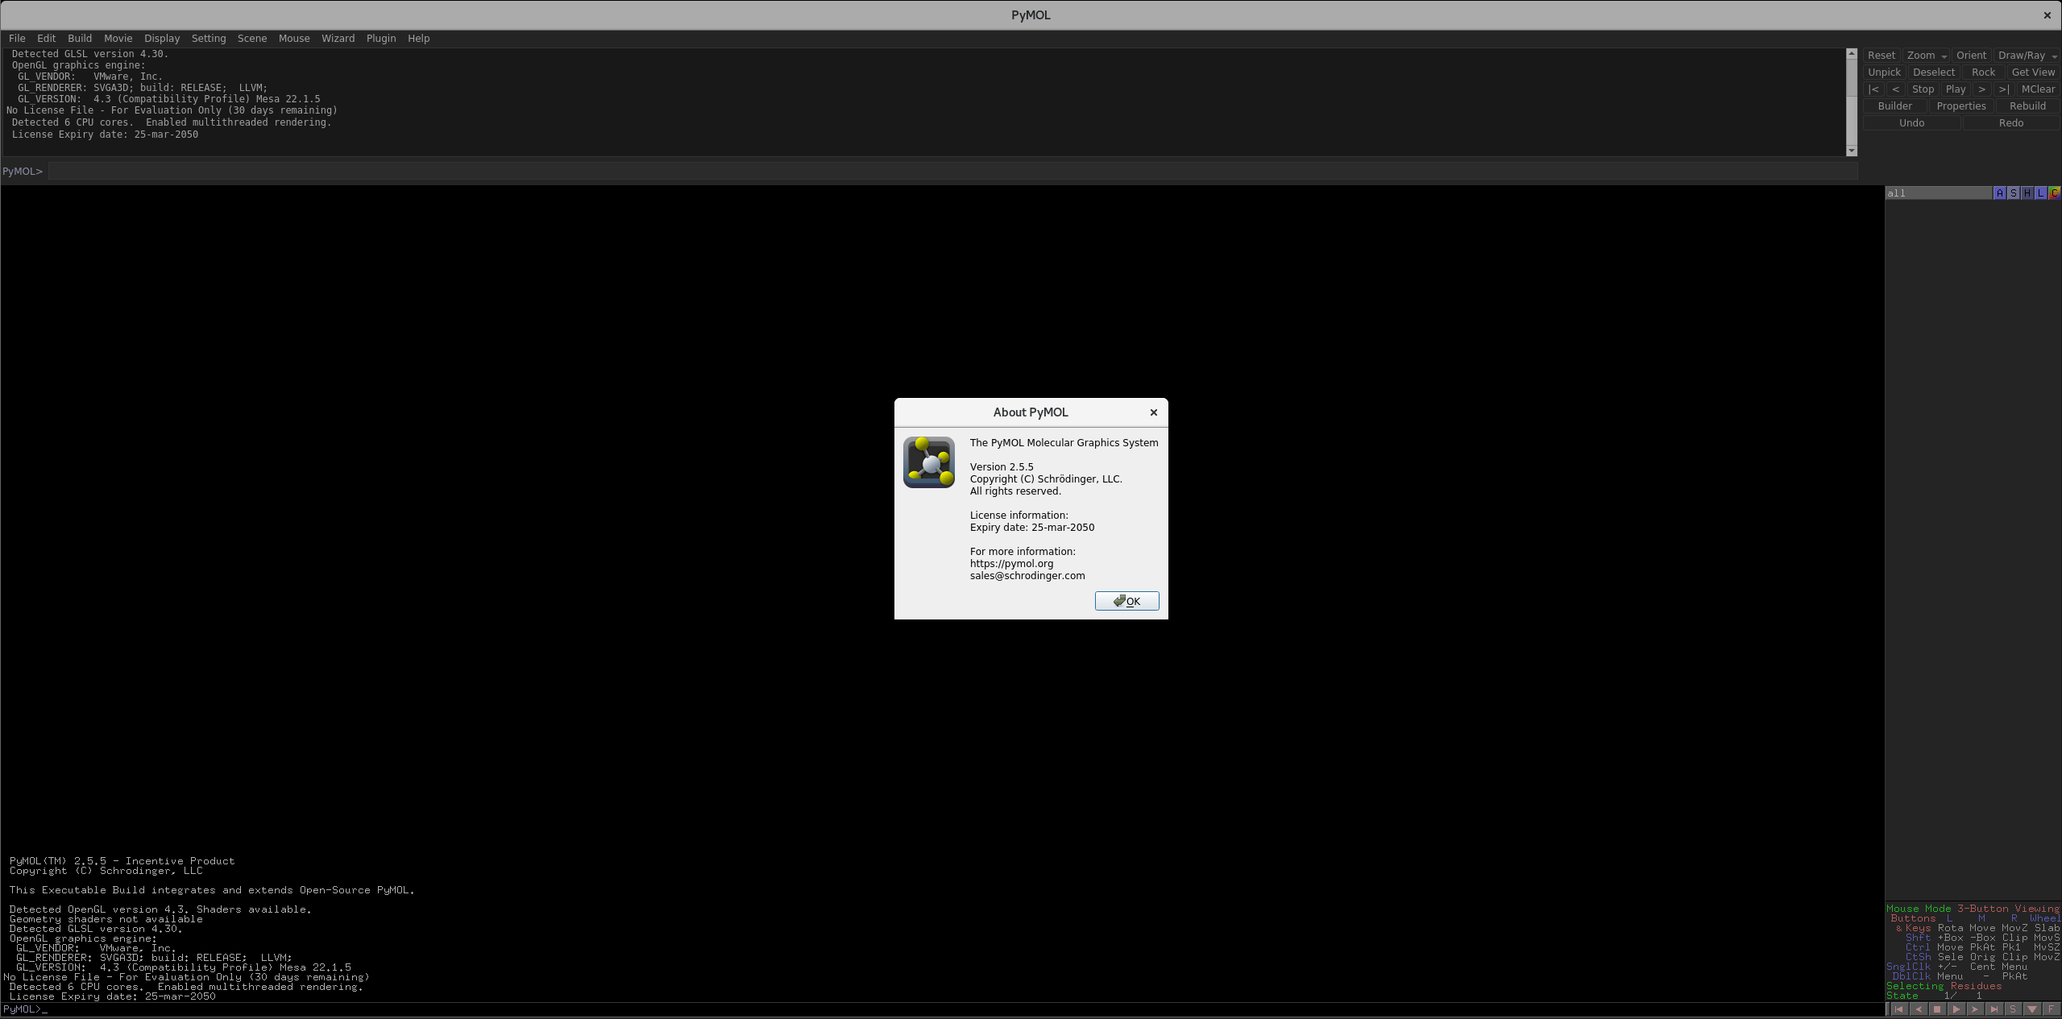The height and width of the screenshot is (1019, 2062).
Task: Expand the Zoom dropdown arrow
Action: click(1944, 56)
